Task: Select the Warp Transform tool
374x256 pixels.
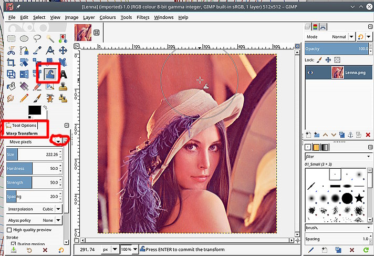Action: [x=50, y=74]
